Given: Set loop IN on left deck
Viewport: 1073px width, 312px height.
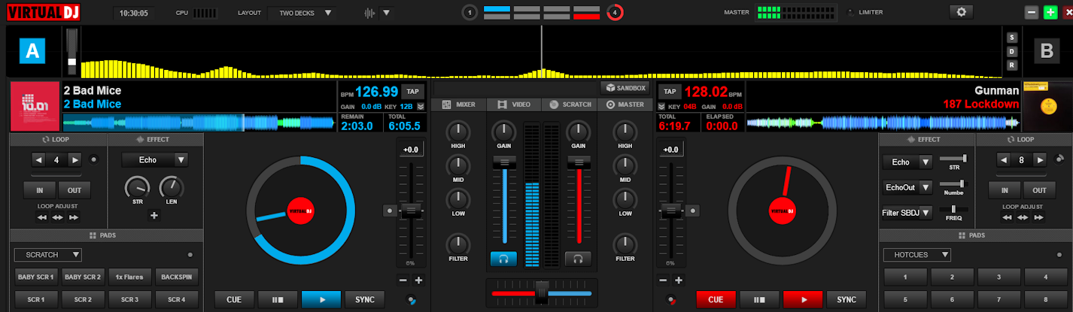Looking at the screenshot, I should pyautogui.click(x=41, y=190).
